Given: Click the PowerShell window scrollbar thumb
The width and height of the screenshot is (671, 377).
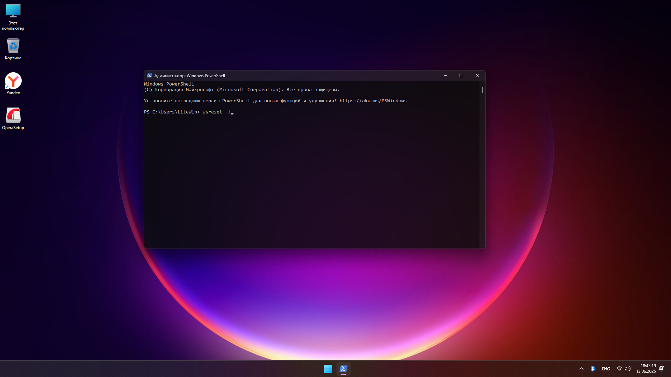Looking at the screenshot, I should 483,90.
